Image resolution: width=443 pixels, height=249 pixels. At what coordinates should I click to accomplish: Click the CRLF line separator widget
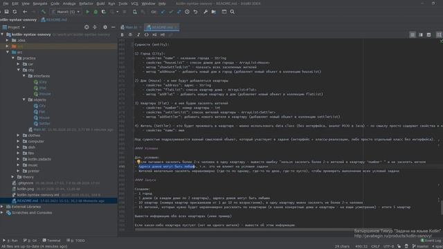pyautogui.click(x=375, y=246)
